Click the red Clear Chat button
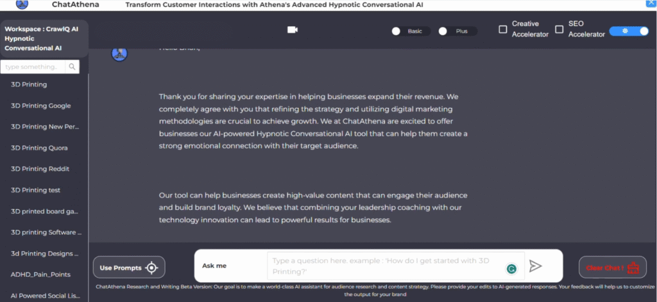Screen dimensions: 657x302 coord(613,267)
